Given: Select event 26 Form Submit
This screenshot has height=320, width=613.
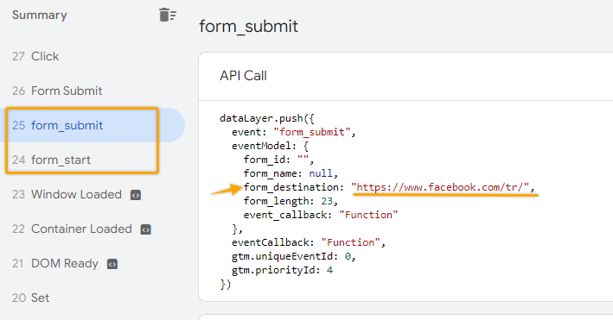Looking at the screenshot, I should [57, 91].
